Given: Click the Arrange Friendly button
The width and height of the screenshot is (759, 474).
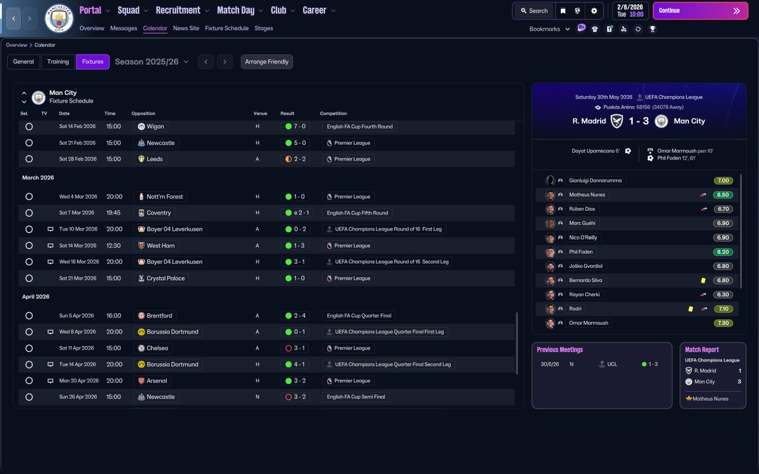Looking at the screenshot, I should 267,62.
